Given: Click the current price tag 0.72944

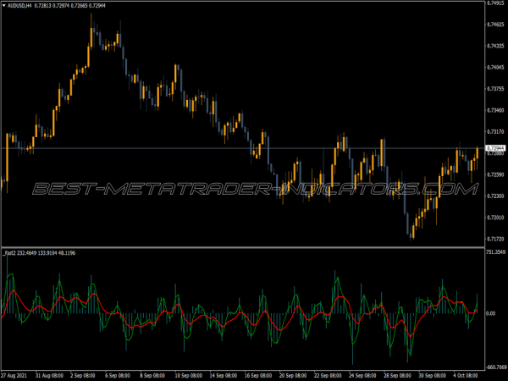Looking at the screenshot, I should pos(494,148).
